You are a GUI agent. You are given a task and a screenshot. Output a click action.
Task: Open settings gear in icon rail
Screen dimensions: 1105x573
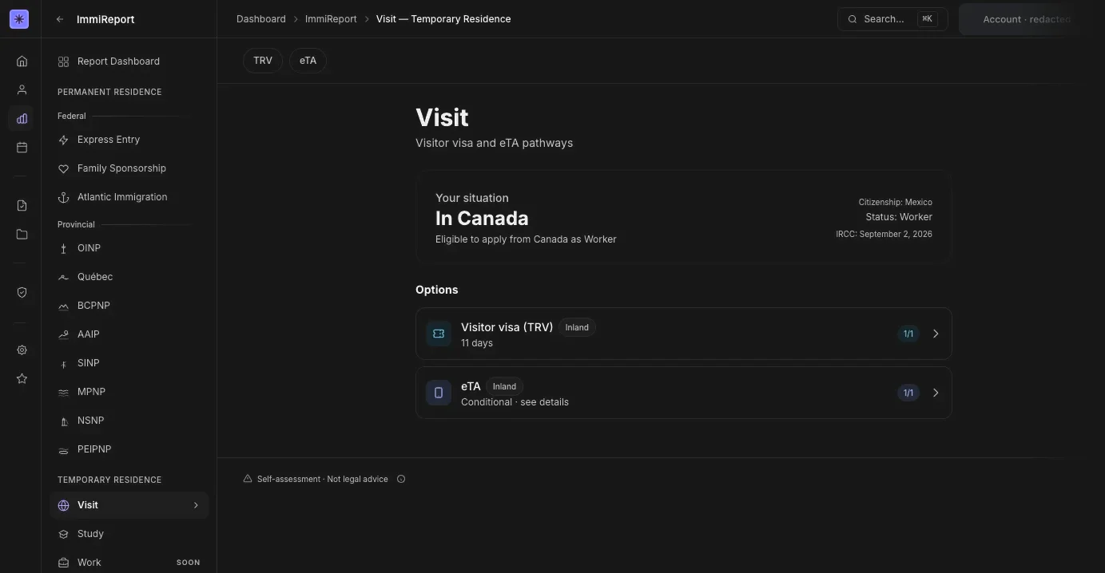(x=22, y=350)
